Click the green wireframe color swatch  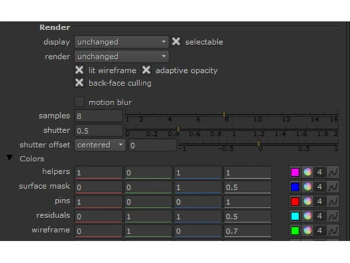pos(295,231)
